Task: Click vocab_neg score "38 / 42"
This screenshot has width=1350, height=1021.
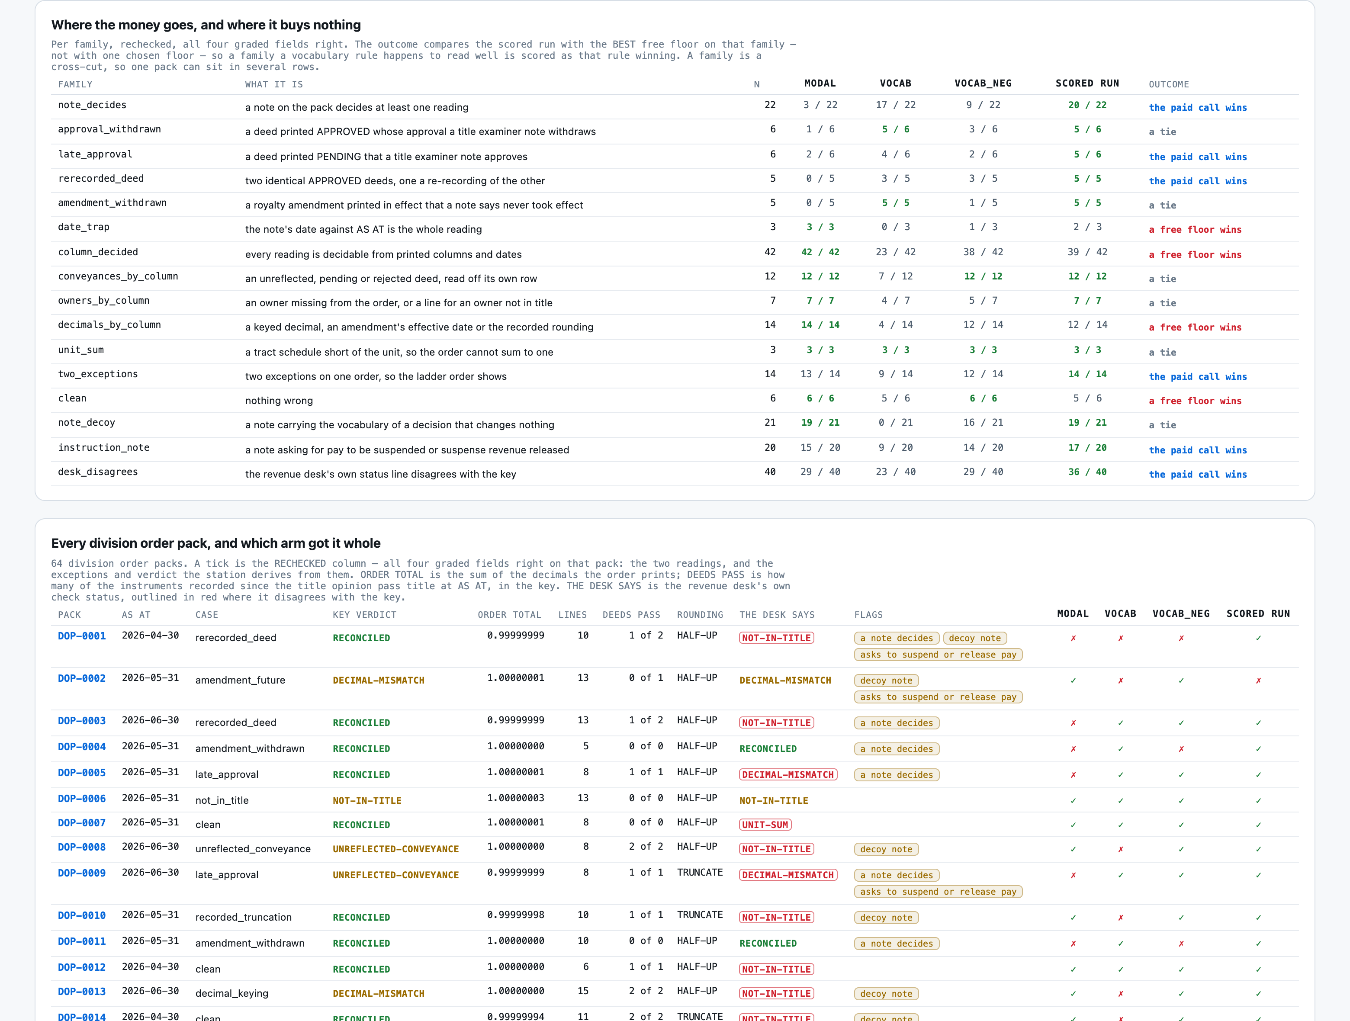Action: [983, 252]
